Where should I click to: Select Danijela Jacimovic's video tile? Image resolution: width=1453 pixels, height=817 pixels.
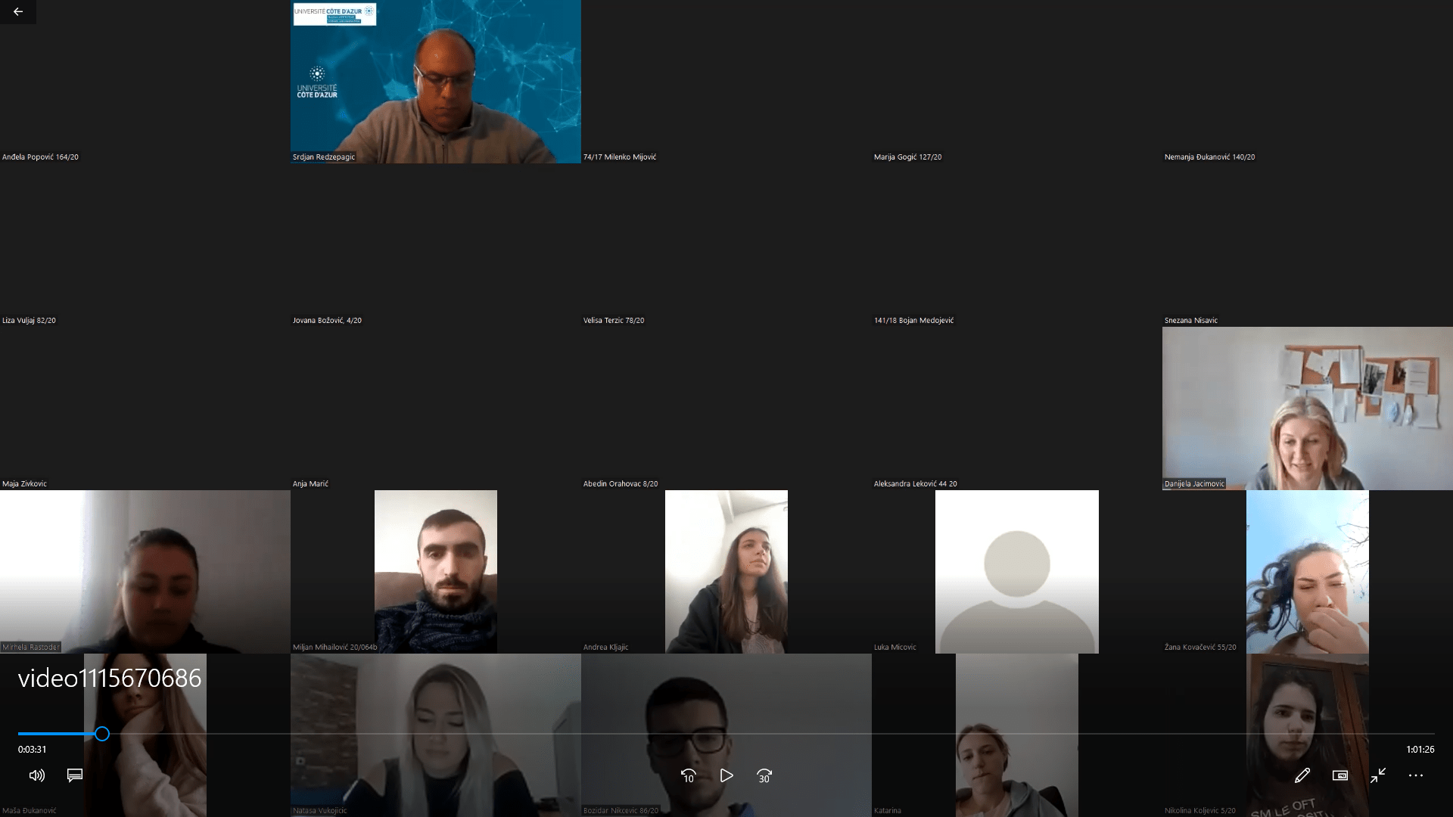(x=1308, y=408)
